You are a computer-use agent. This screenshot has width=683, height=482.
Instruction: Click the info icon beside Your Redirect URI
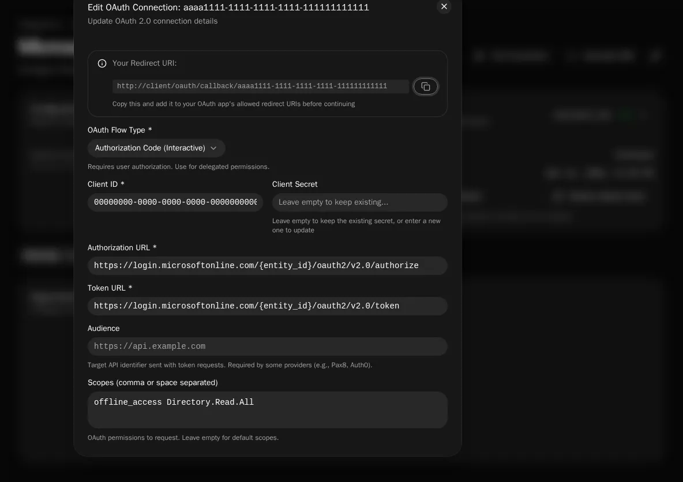pos(102,63)
